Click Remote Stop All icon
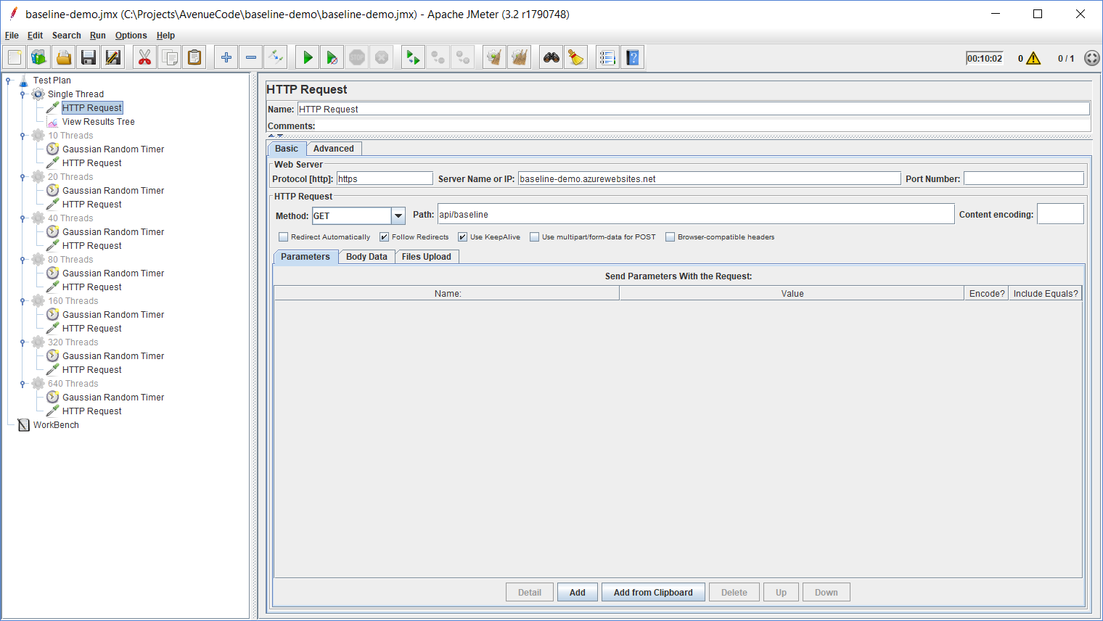 coord(438,57)
